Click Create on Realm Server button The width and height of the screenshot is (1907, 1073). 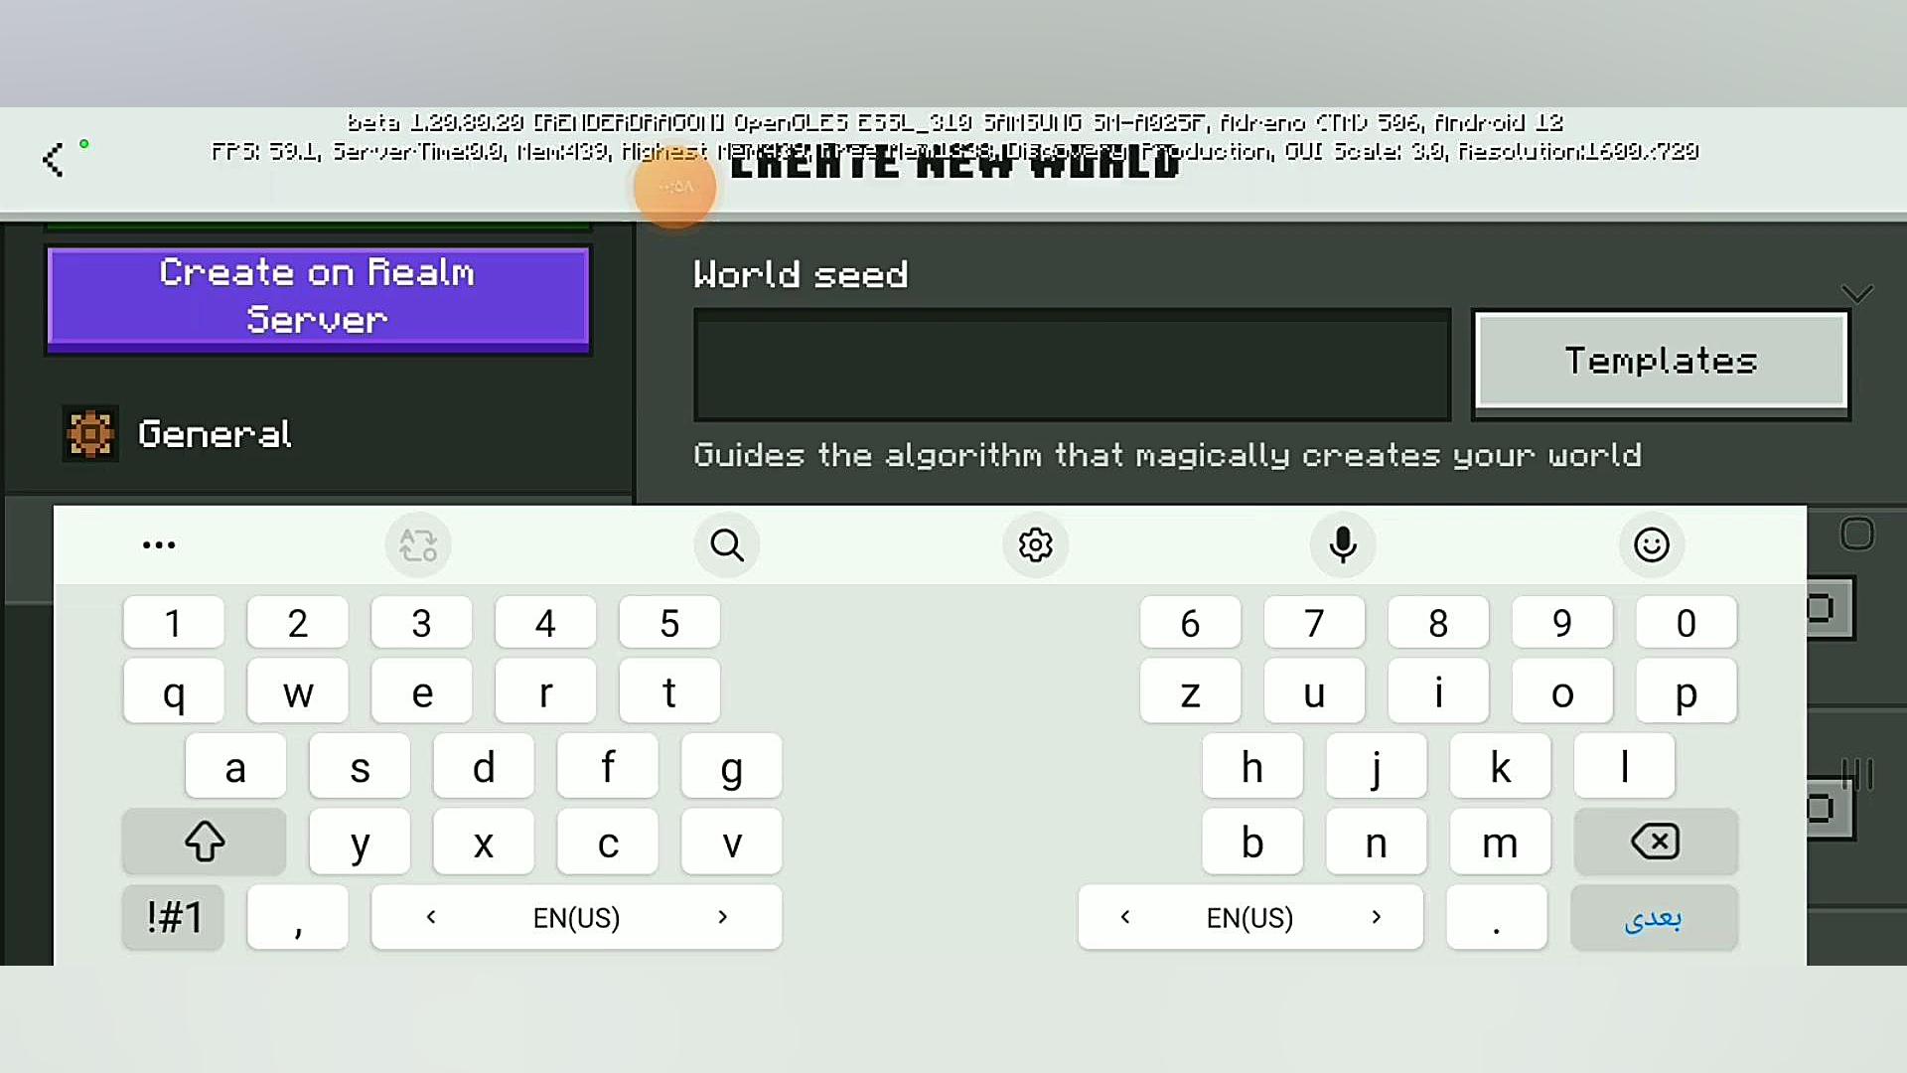pos(318,298)
